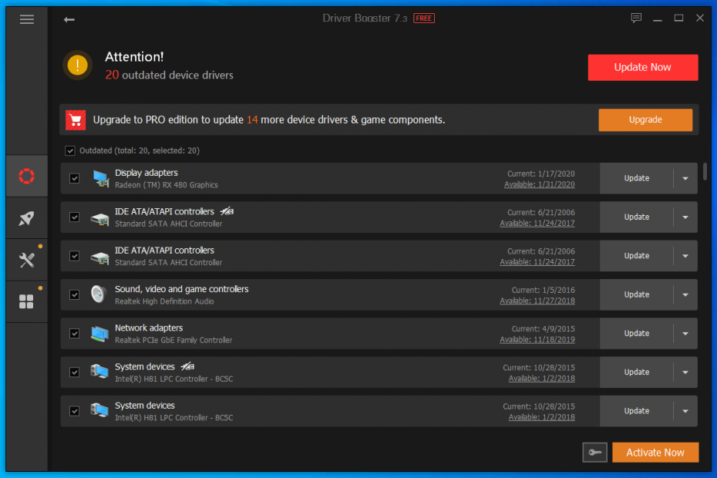This screenshot has height=478, width=717.
Task: Uncheck the first IDE ATA/ATAPI controllers checkbox
Action: (75, 217)
